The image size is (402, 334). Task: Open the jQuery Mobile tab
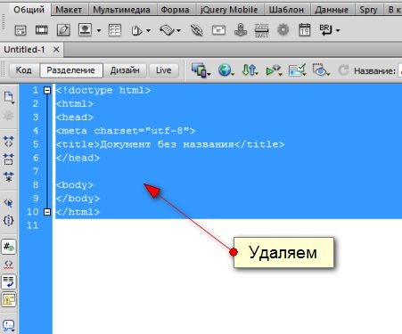pos(229,10)
